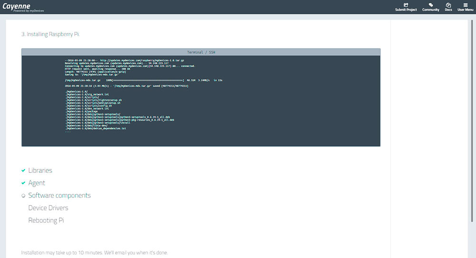Expand the User Menu hamburger
476x258 pixels.
[465, 7]
